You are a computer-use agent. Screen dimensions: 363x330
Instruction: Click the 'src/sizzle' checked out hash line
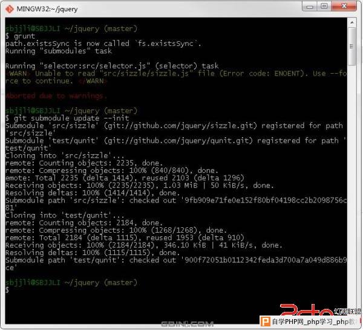176,204
